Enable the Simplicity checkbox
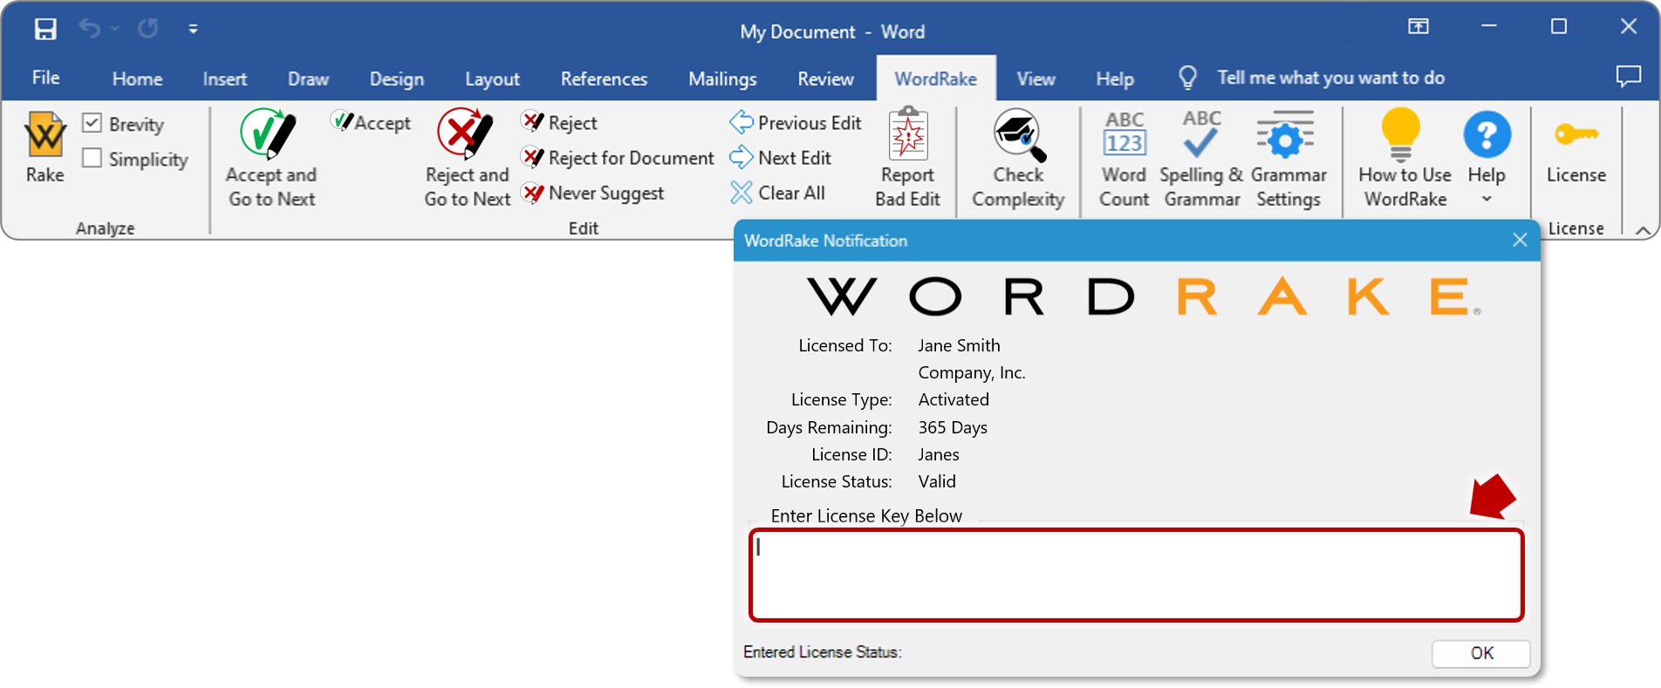This screenshot has width=1661, height=688. coord(92,159)
